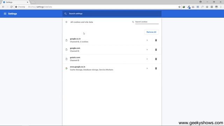
Task: Delete google.com site data with trash icon
Action: [x=156, y=50]
